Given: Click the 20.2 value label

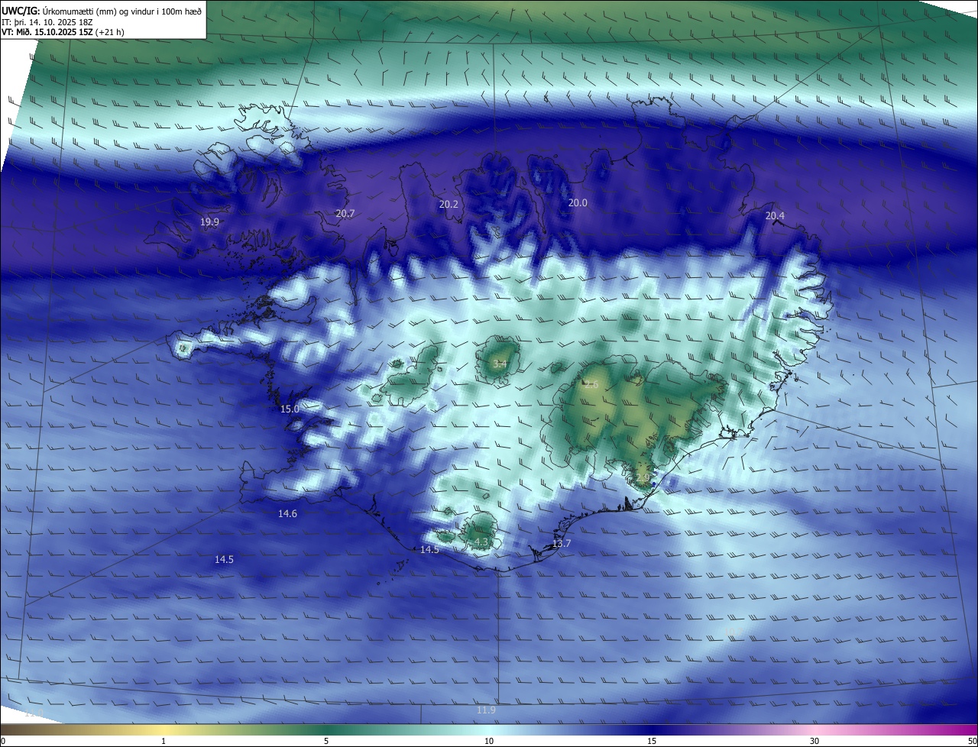Looking at the screenshot, I should 449,205.
